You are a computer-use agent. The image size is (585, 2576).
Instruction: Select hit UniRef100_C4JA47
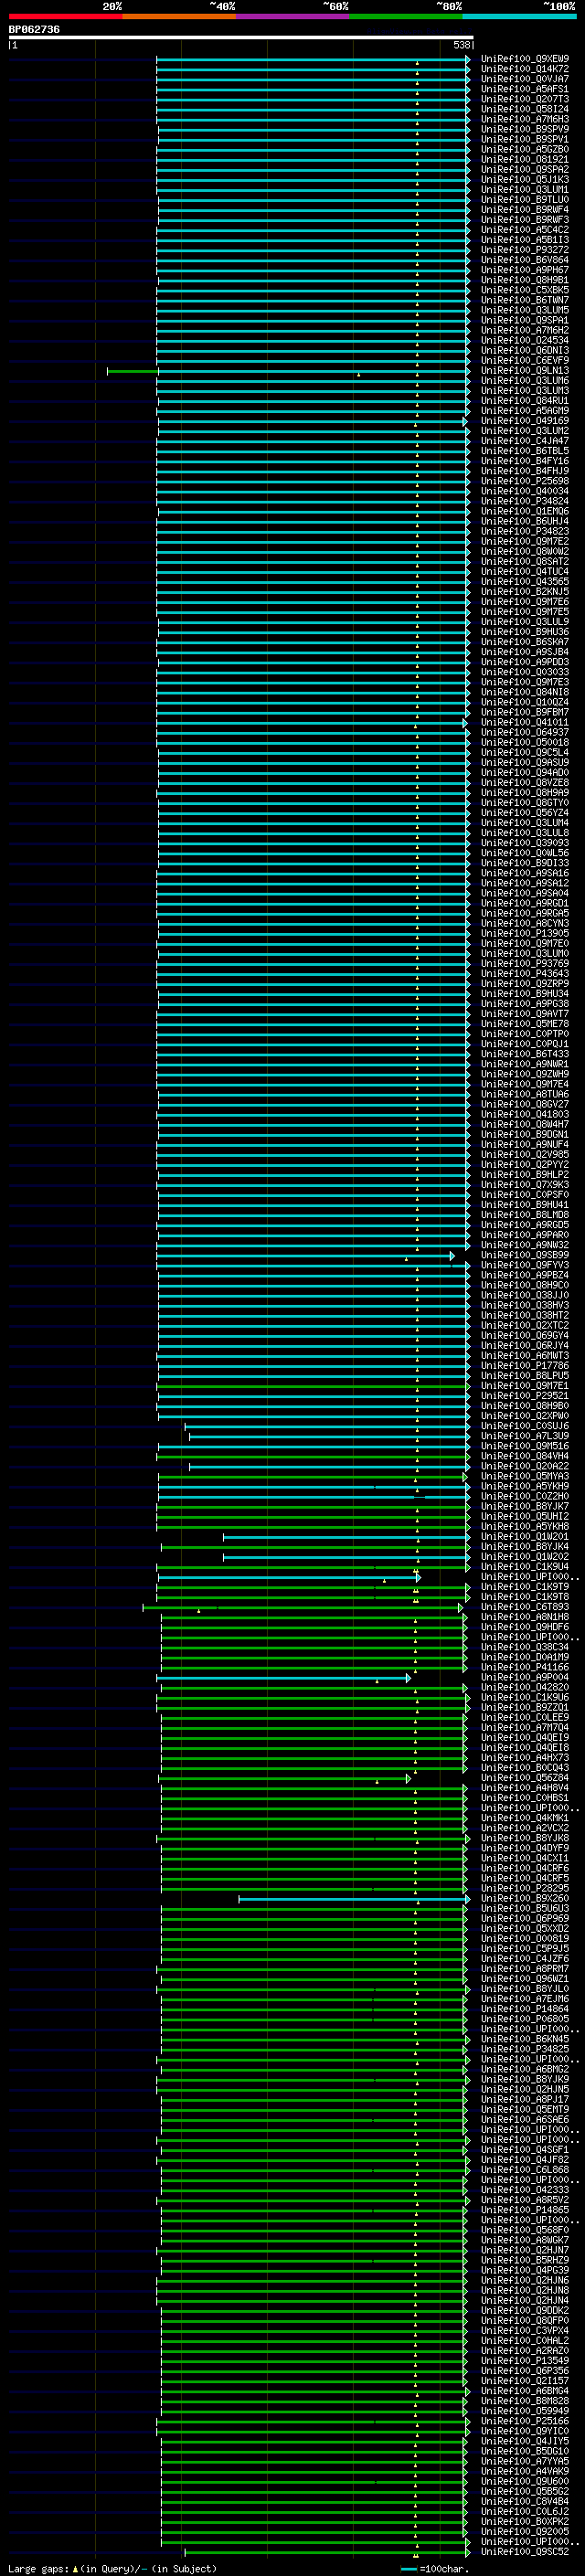point(525,441)
